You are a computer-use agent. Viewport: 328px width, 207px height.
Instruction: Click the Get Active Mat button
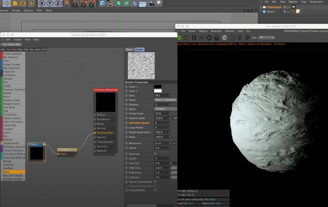tap(11, 45)
